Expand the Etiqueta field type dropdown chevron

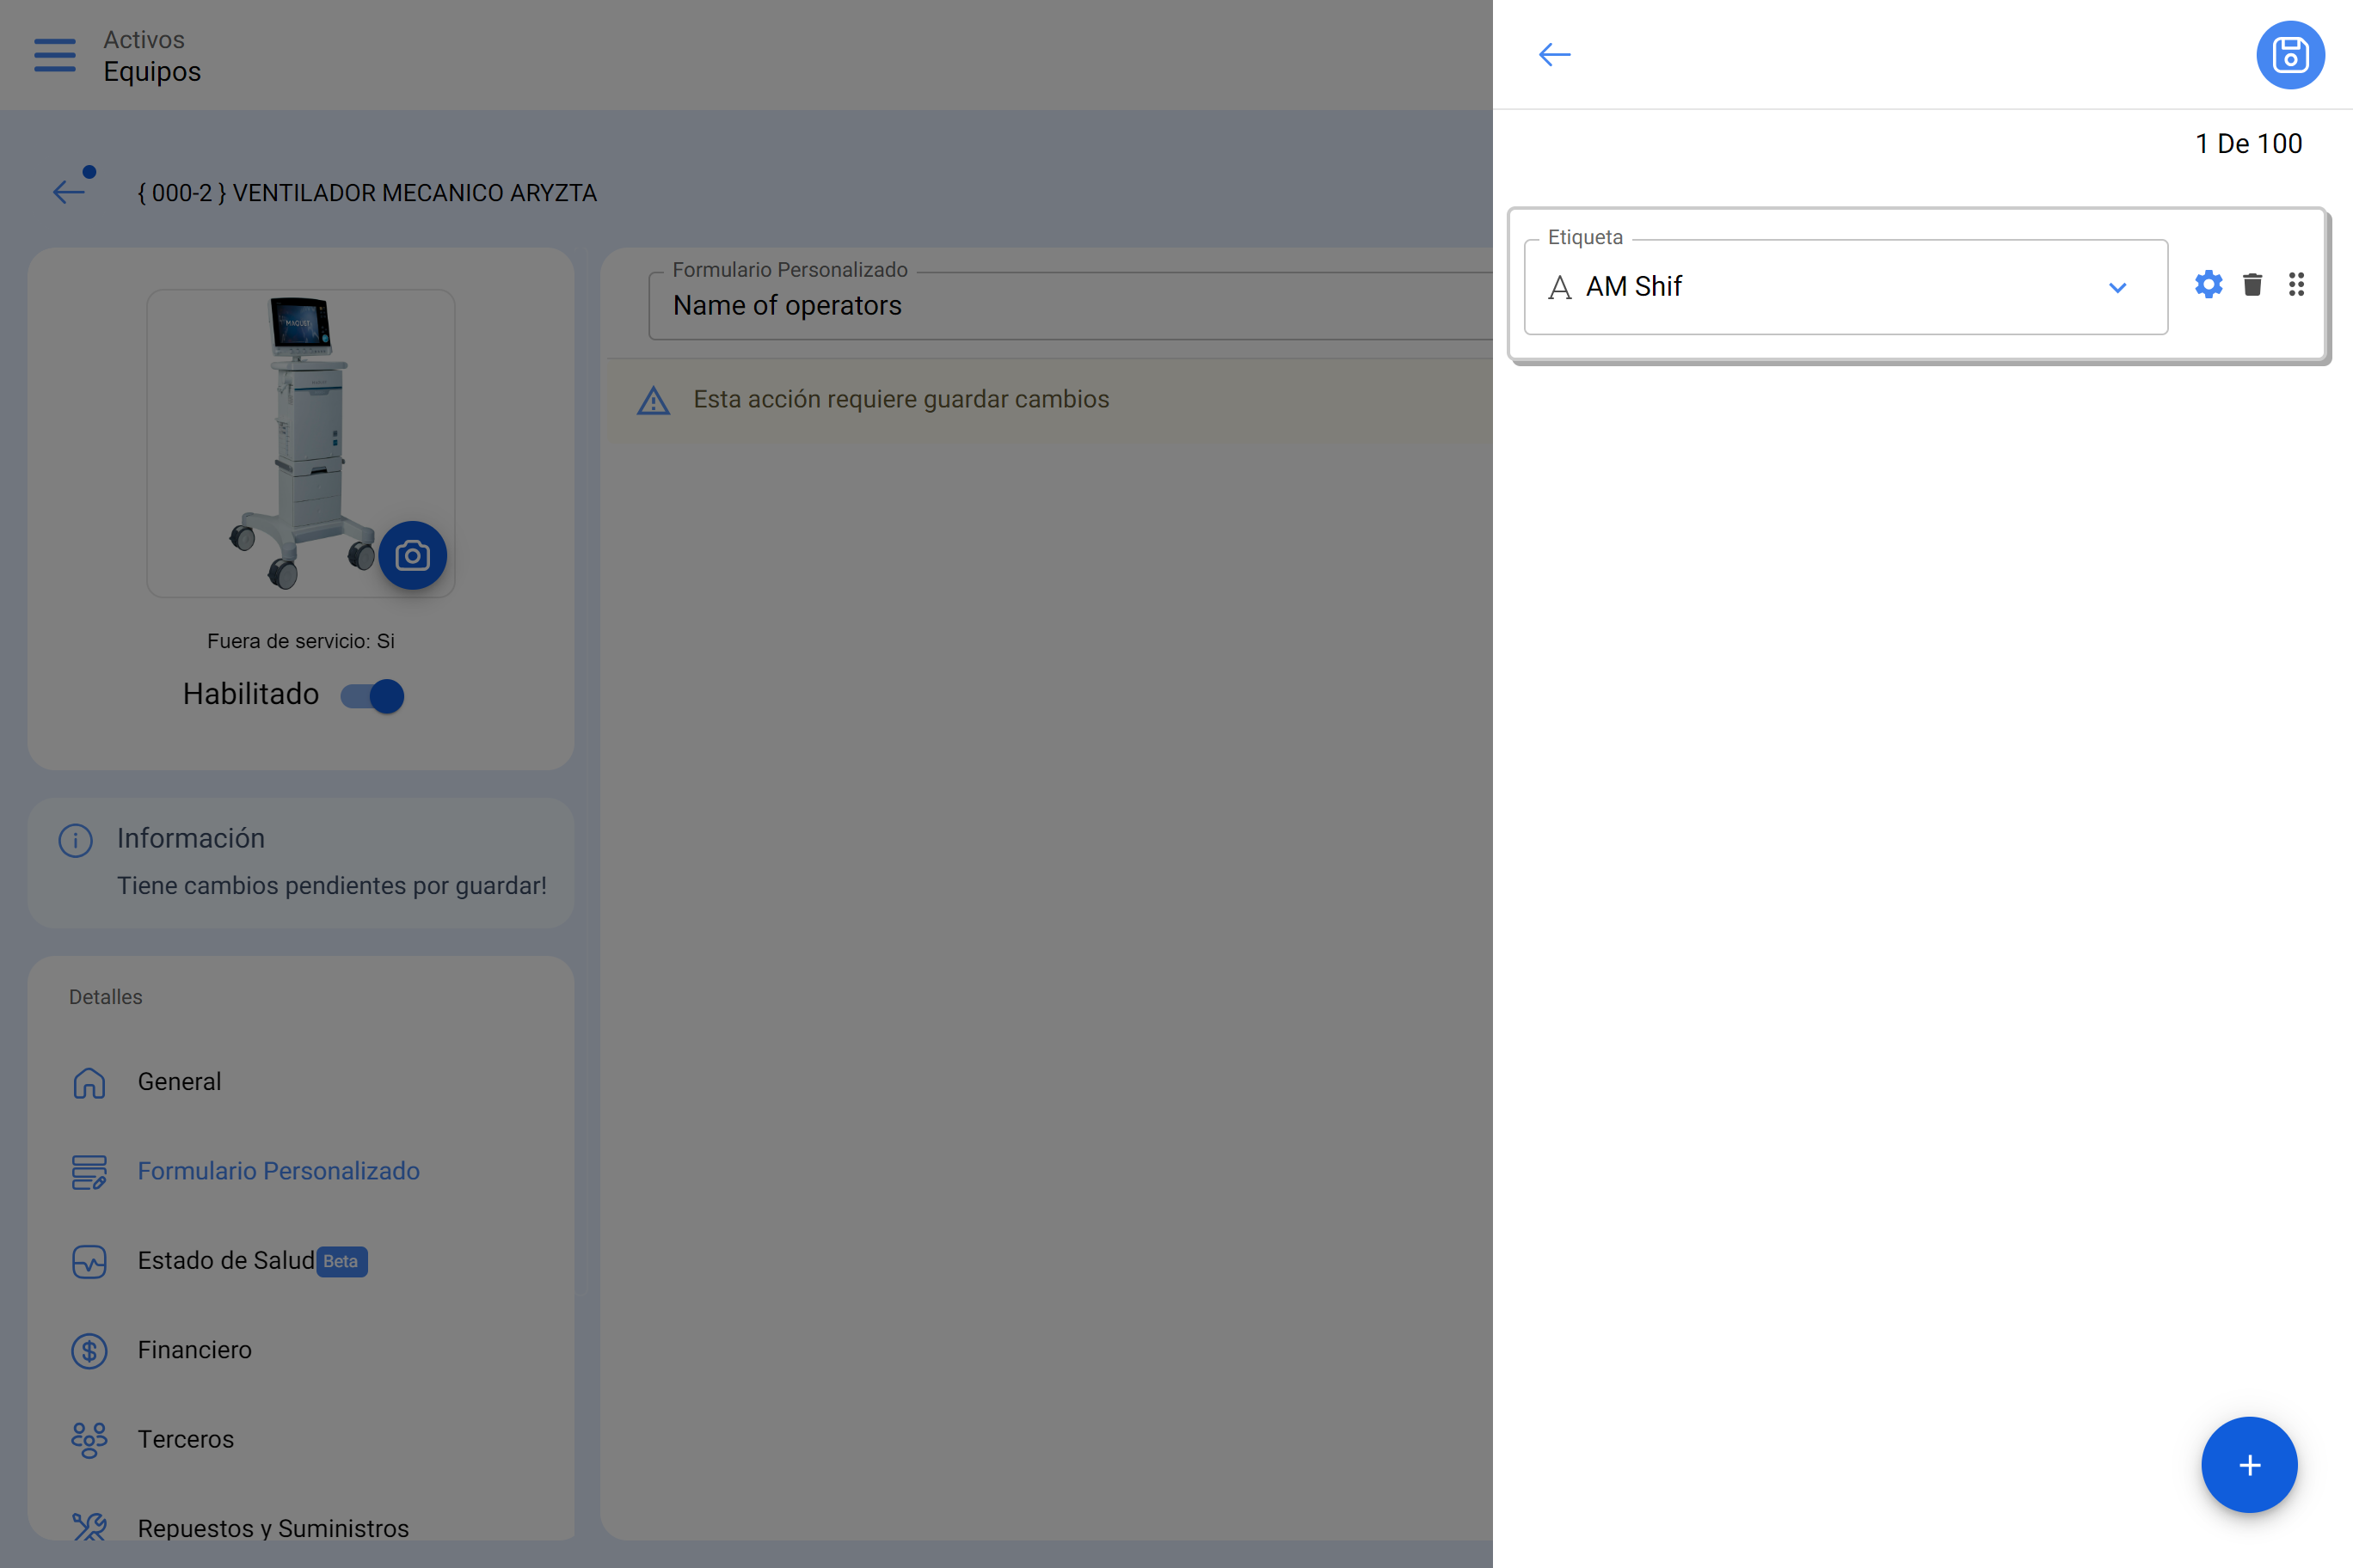click(2118, 288)
